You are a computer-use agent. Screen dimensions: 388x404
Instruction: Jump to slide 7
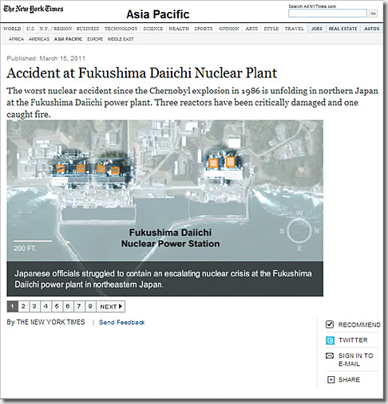pos(79,307)
